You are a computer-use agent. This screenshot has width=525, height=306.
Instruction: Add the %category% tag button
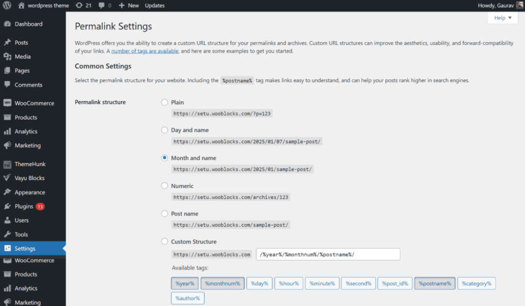click(476, 283)
